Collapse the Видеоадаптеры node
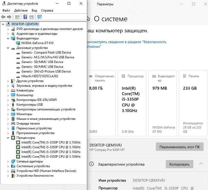 [8, 38]
